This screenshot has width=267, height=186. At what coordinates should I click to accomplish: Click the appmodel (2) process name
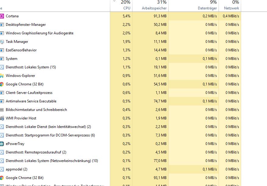(x=16, y=169)
